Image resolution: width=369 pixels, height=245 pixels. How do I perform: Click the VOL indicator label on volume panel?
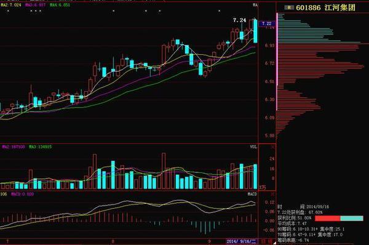tap(253, 147)
